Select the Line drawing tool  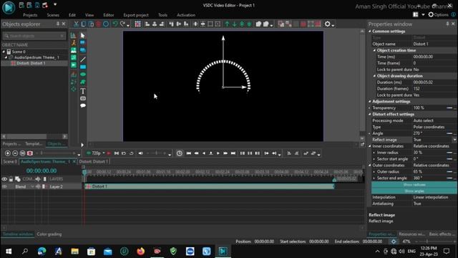coord(83,59)
